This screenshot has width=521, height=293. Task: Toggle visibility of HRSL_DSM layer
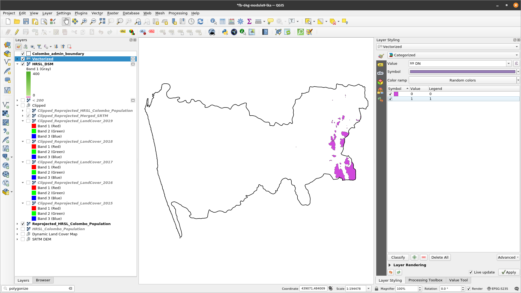[23, 64]
